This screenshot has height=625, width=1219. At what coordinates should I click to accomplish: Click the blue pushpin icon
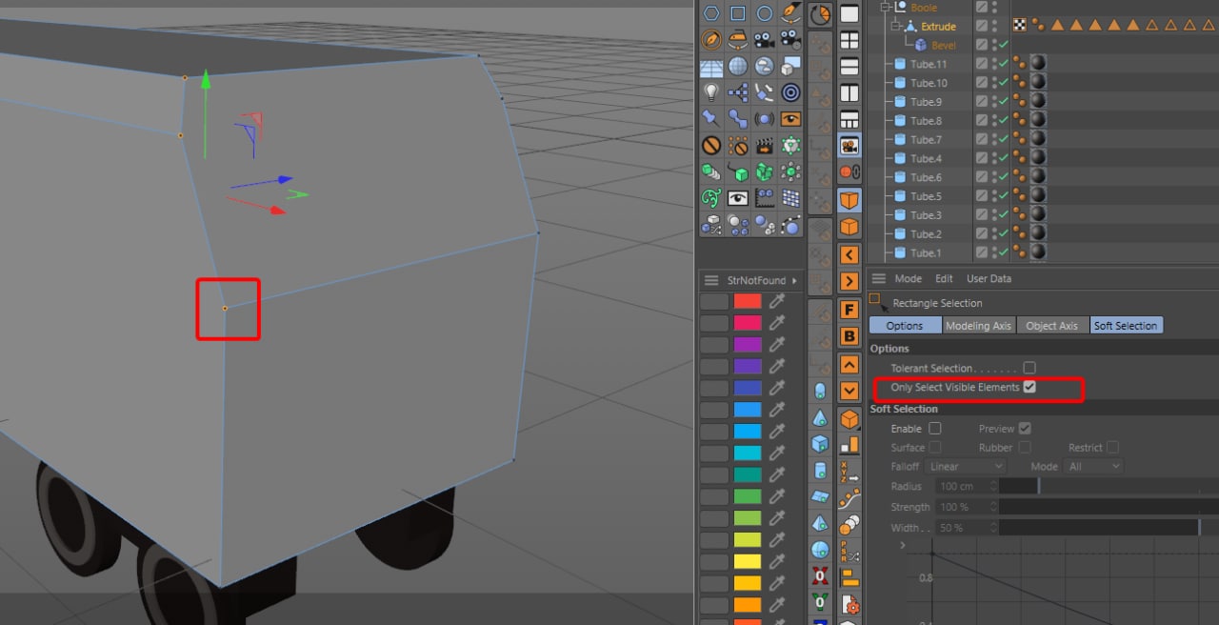[711, 119]
